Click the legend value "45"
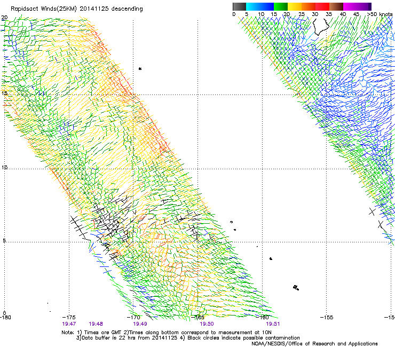 point(356,14)
